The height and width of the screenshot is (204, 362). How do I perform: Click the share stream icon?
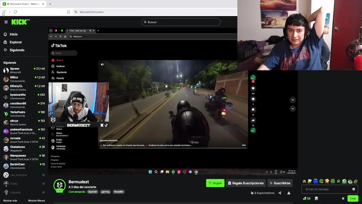pos(280,193)
